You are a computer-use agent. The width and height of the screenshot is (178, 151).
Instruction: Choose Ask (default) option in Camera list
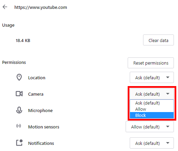[152, 103]
